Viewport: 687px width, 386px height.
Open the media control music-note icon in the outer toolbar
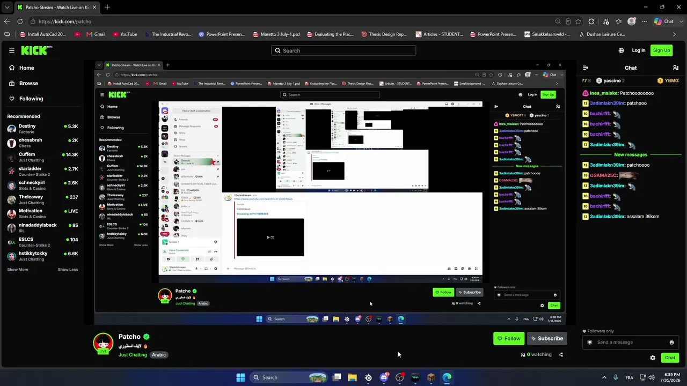pos(606,21)
